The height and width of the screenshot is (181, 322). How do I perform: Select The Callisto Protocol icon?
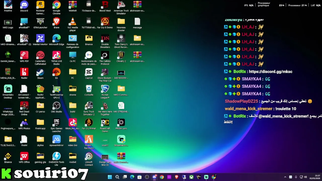105,58
